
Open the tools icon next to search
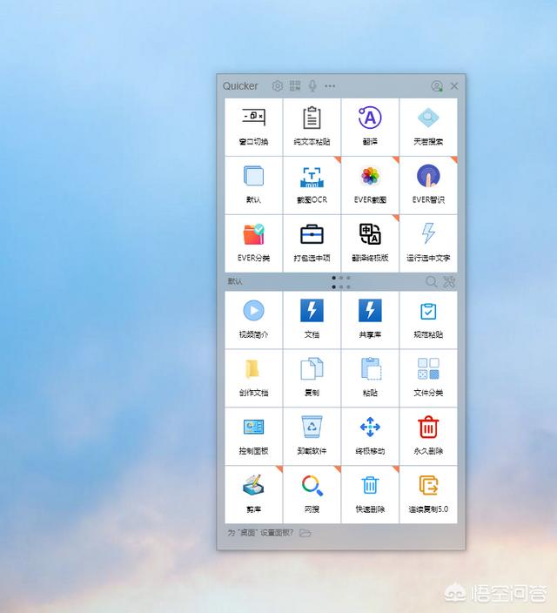[449, 281]
